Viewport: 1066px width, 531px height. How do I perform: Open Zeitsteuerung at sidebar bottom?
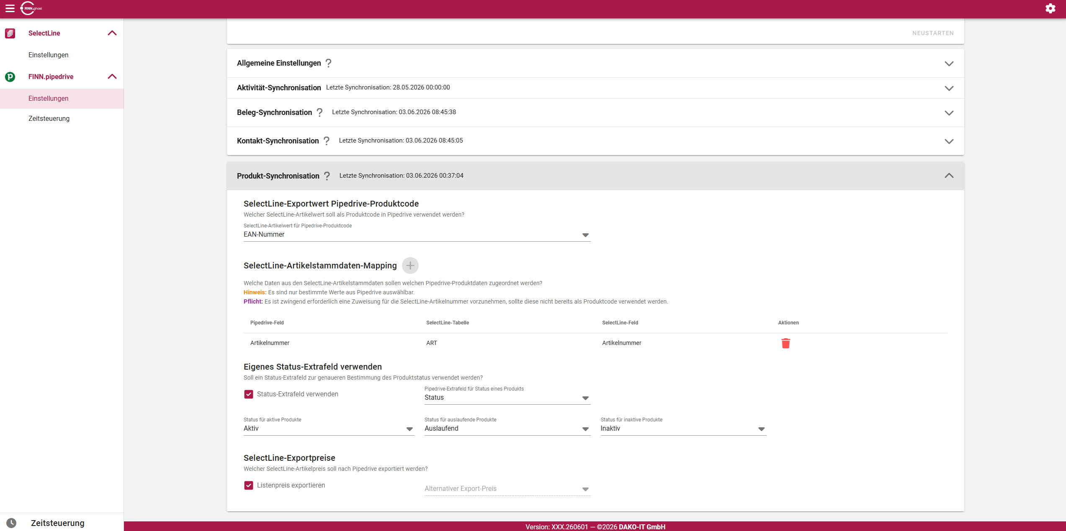click(x=58, y=523)
